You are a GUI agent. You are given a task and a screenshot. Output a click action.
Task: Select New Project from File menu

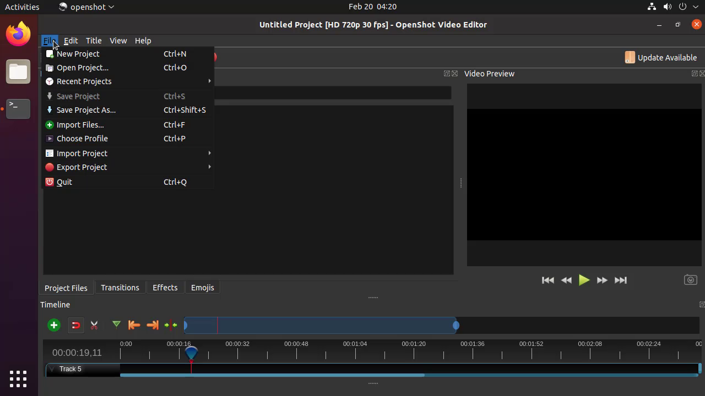127,54
